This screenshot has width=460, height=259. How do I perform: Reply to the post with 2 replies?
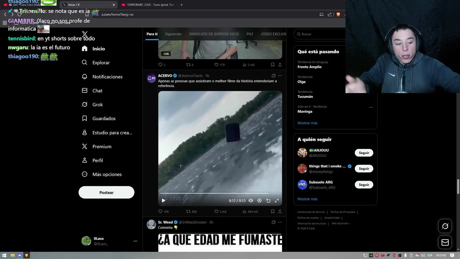pos(162,65)
